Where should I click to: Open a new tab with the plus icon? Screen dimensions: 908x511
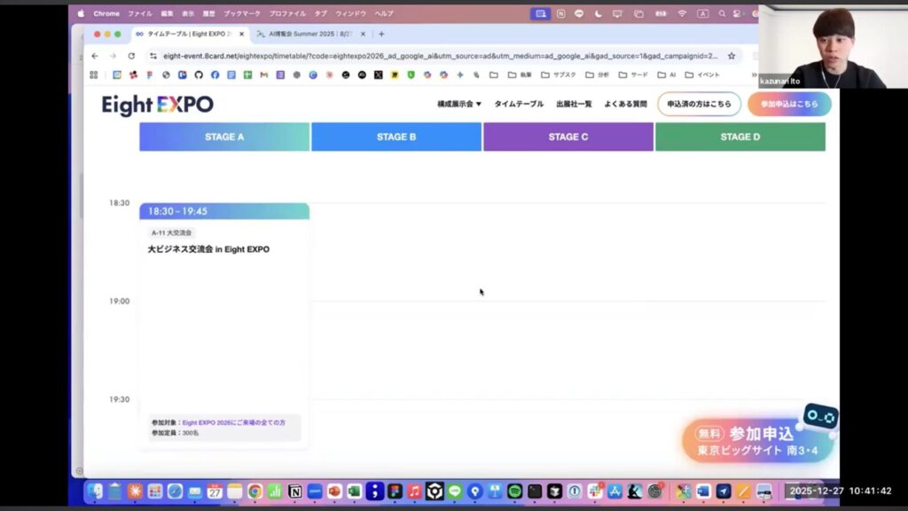coord(381,34)
